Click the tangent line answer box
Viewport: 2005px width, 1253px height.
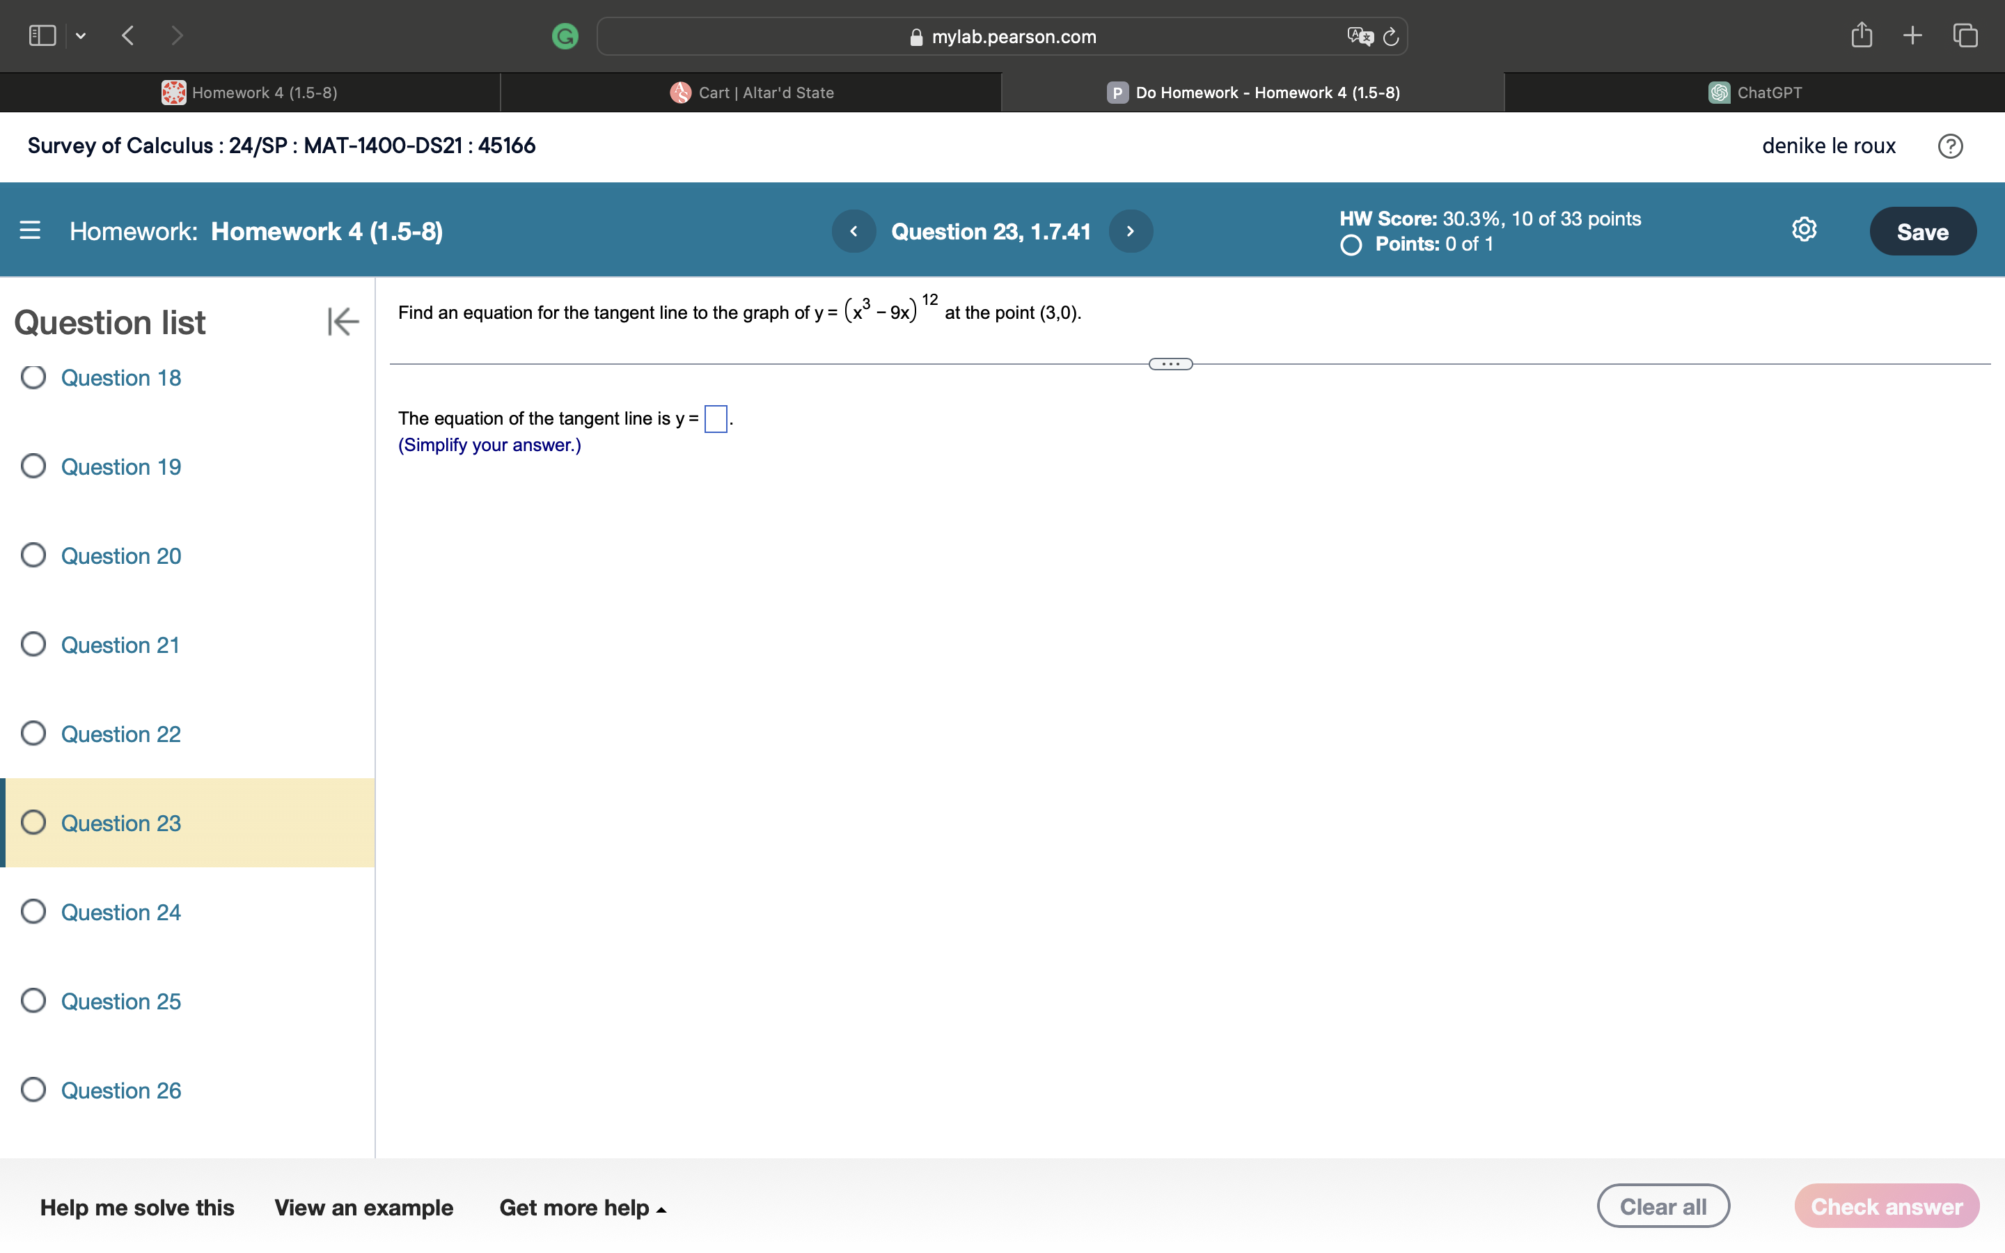pyautogui.click(x=714, y=419)
